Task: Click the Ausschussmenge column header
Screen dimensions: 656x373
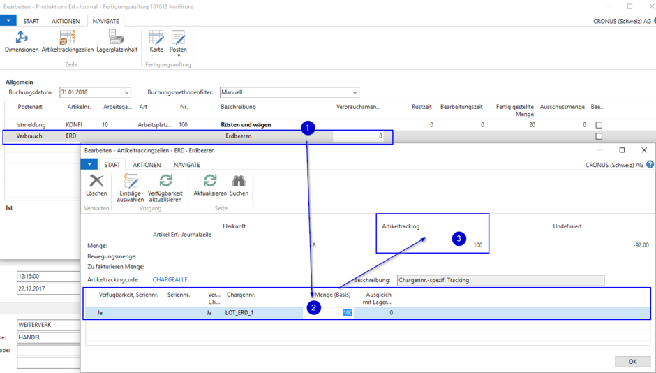Action: (x=562, y=107)
